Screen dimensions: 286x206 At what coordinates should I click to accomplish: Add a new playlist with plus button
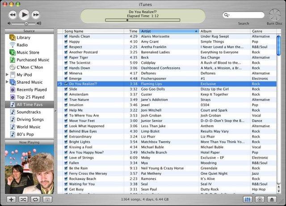[x=11, y=199]
